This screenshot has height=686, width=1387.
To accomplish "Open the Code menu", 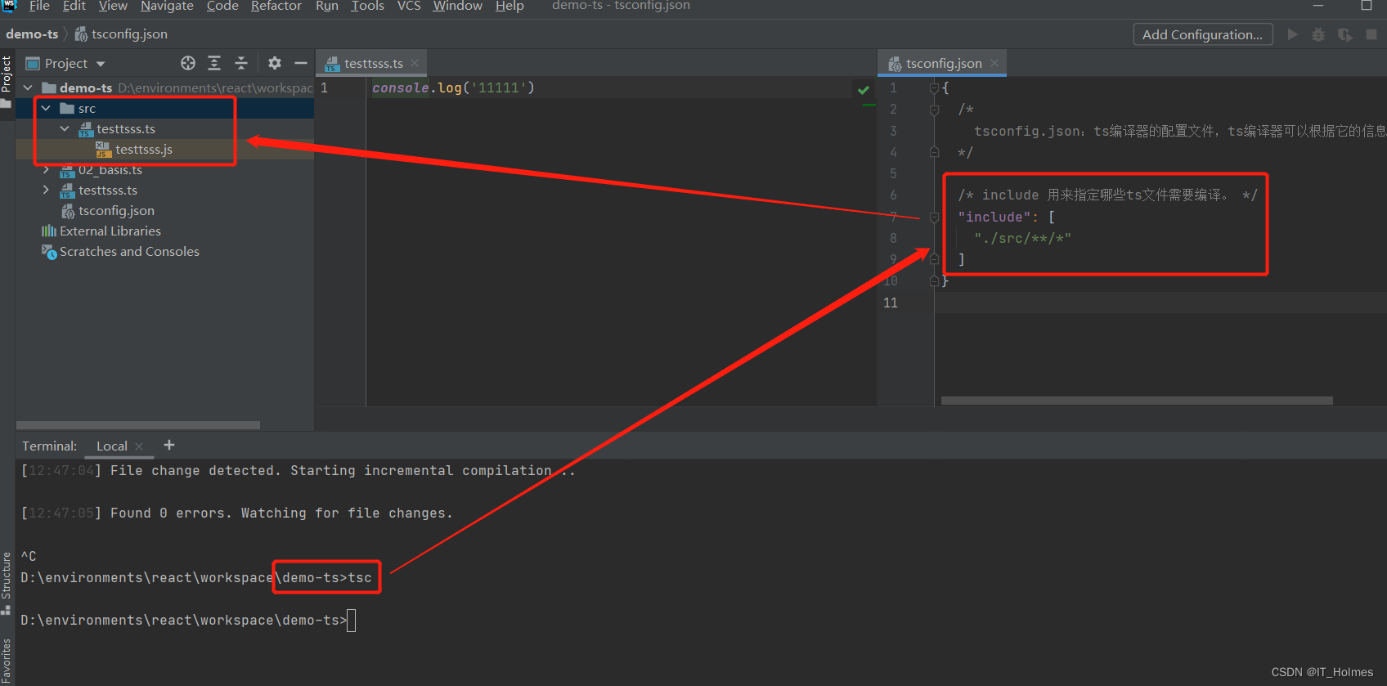I will tap(222, 6).
